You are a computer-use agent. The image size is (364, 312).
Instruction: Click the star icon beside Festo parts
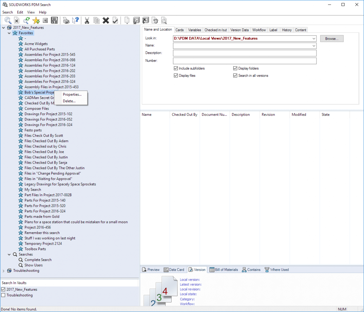21,130
